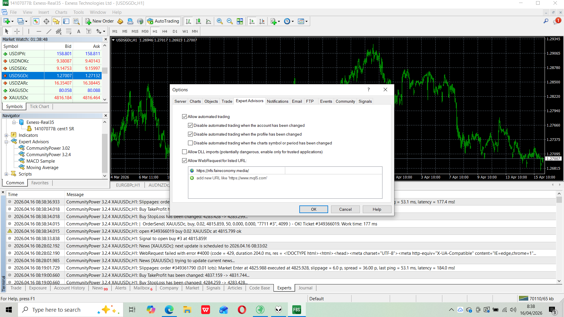The width and height of the screenshot is (564, 317).
Task: Open the periods clock dropdown arrow
Action: tap(293, 21)
